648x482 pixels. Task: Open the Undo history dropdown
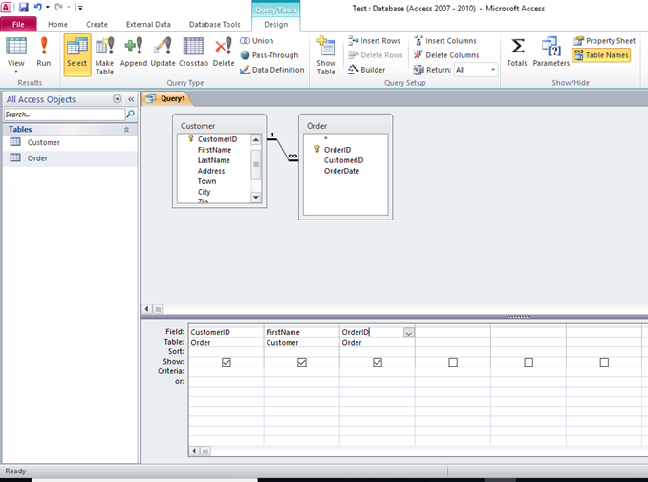48,7
